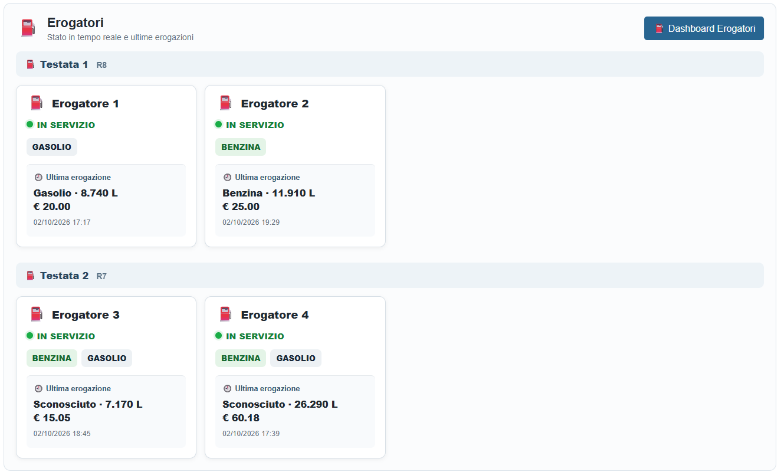Click the green status dot of Erogatore 3
This screenshot has width=781, height=475.
[x=29, y=336]
